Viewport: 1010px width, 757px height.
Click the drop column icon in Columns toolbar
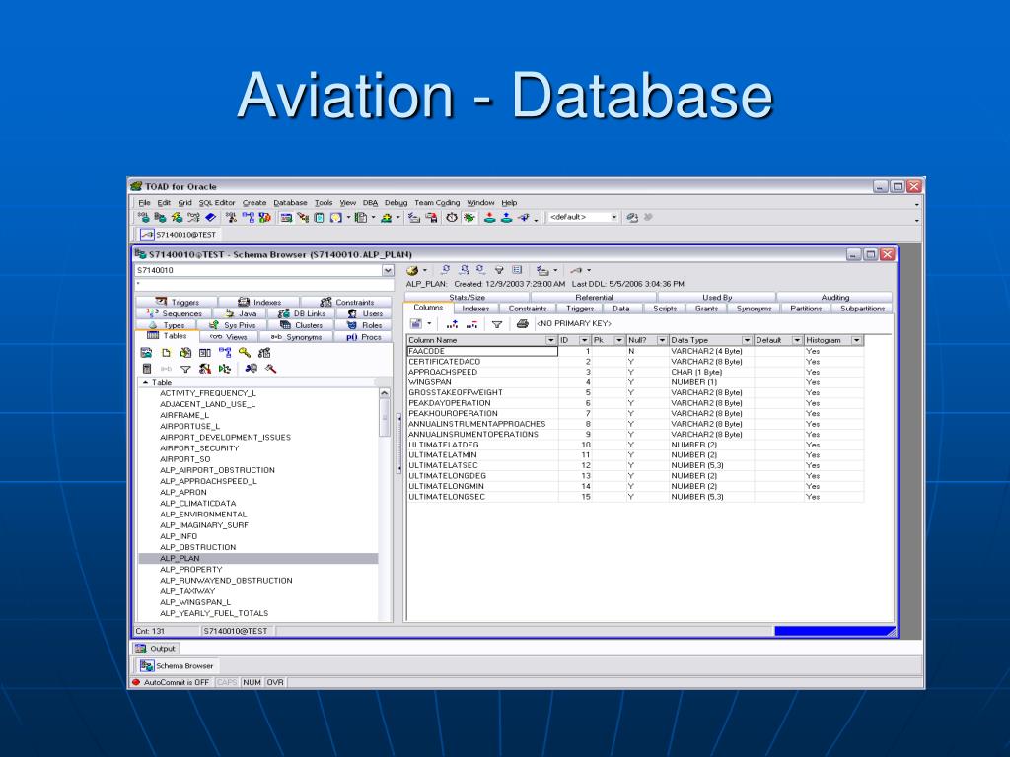(x=472, y=324)
